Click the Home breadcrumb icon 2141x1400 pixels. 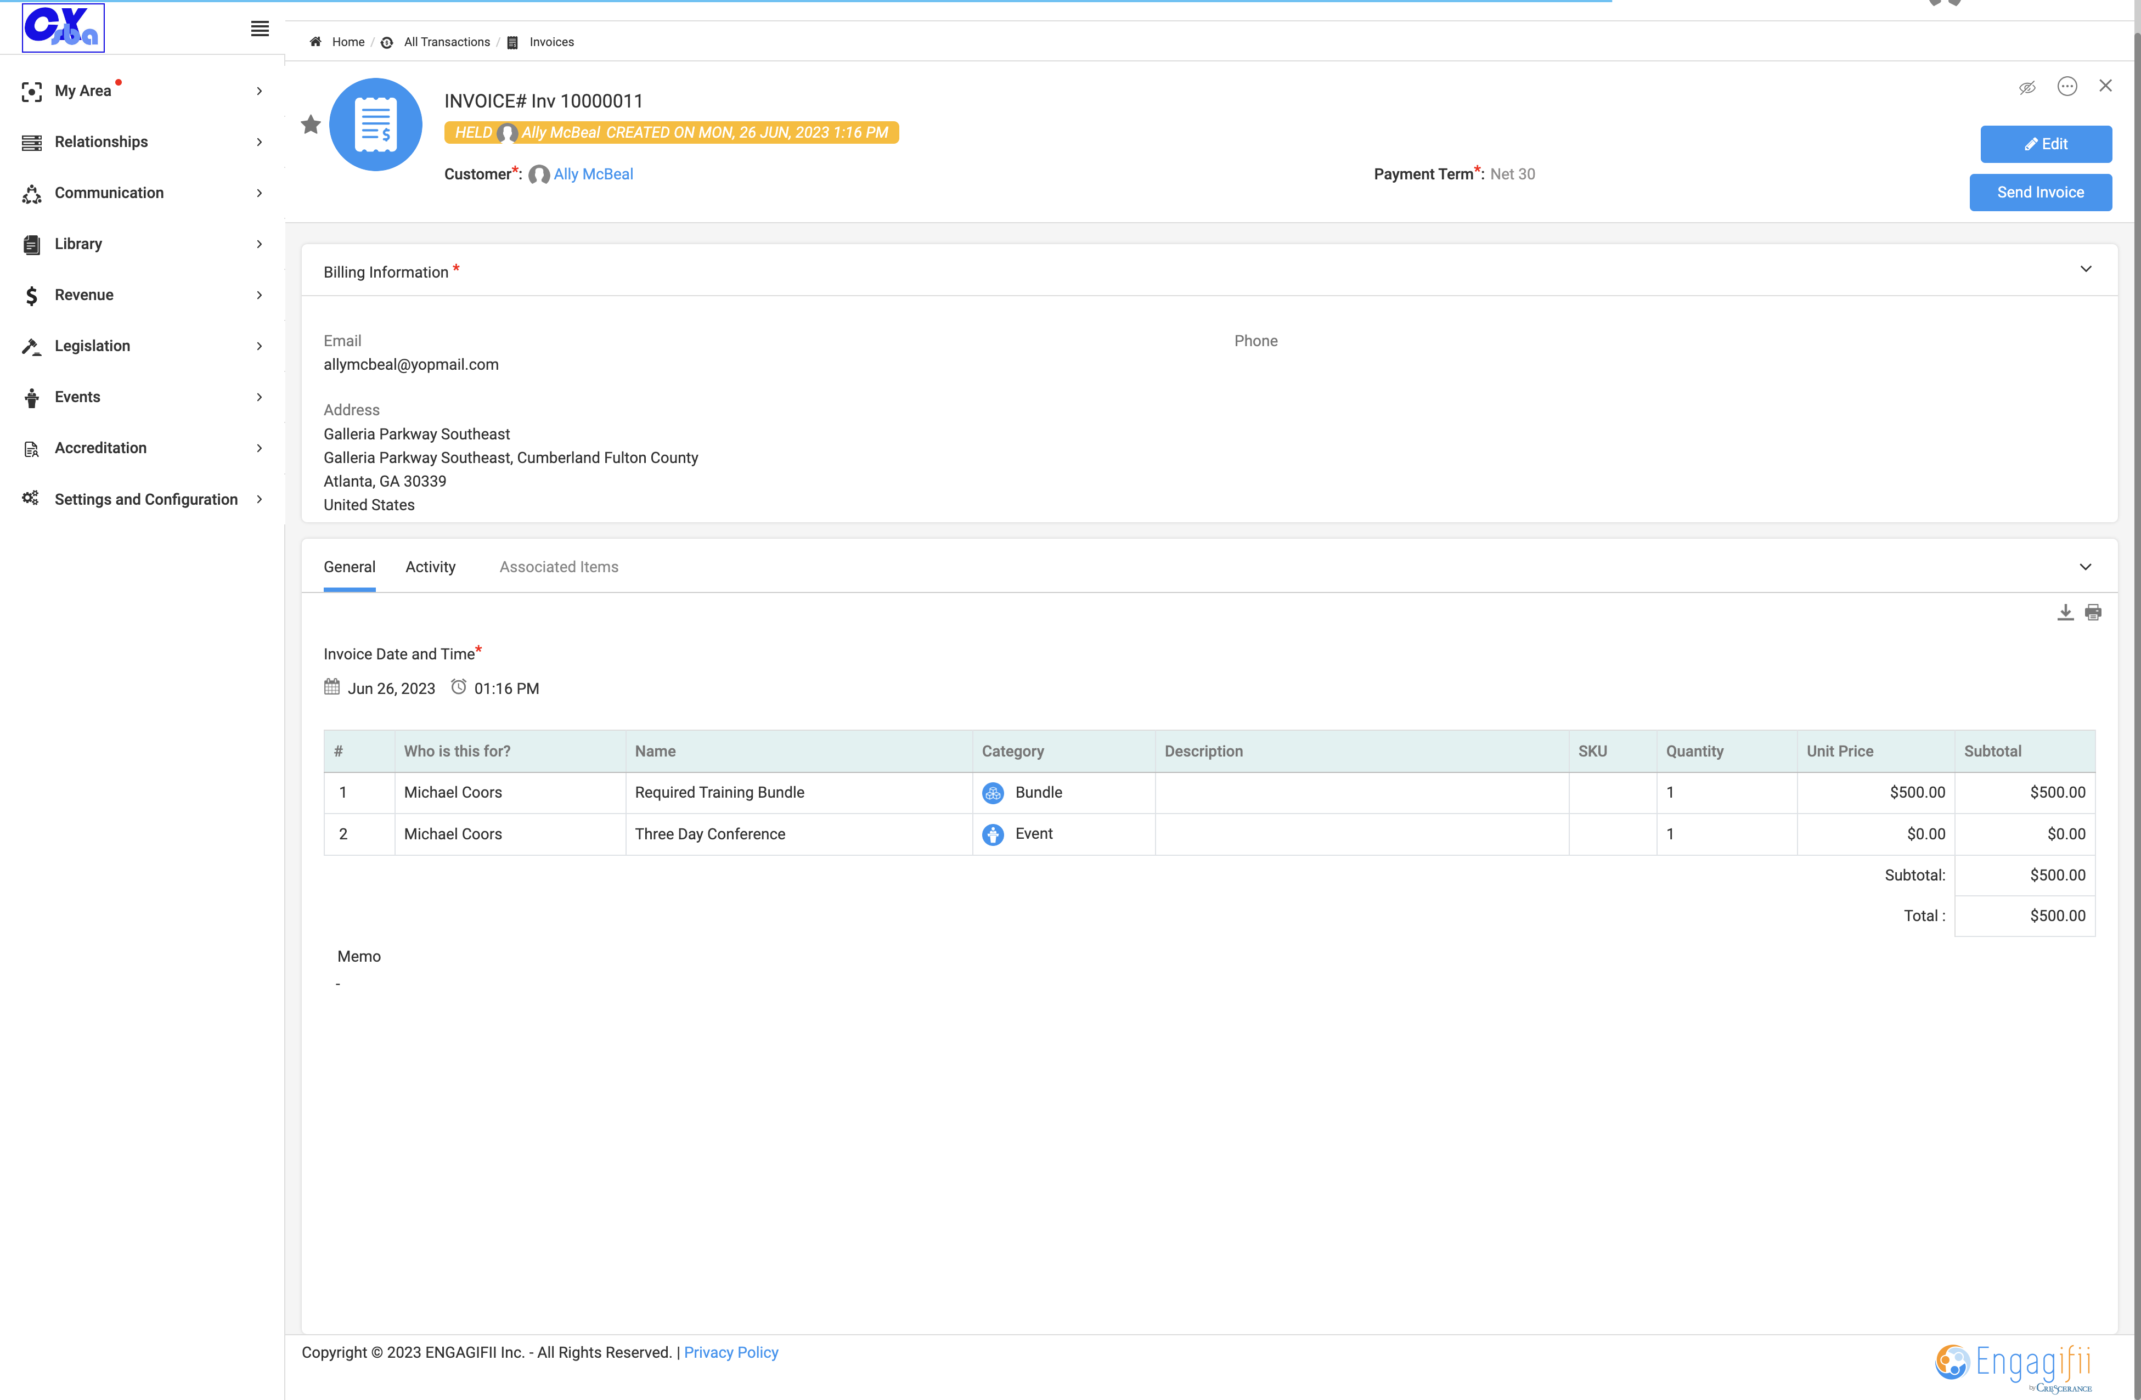pyautogui.click(x=315, y=41)
